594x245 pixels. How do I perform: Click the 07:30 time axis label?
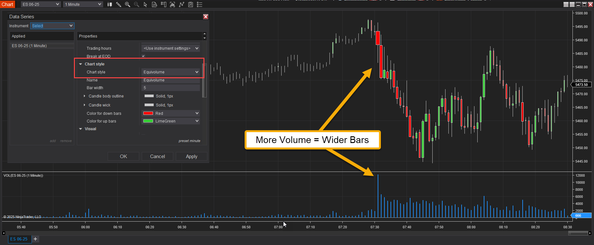375,227
